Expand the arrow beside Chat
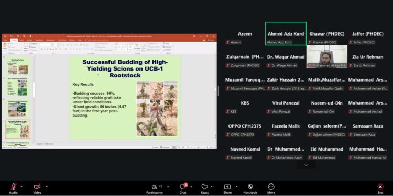 coord(191,187)
